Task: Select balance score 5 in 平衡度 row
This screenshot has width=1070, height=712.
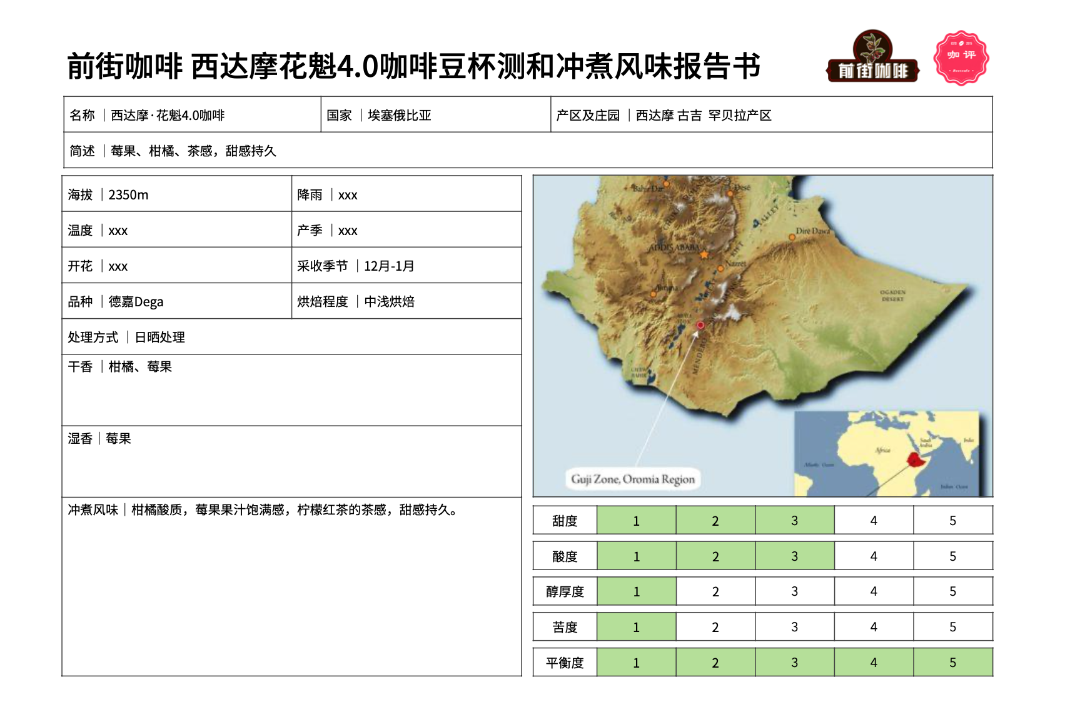Action: coord(952,663)
